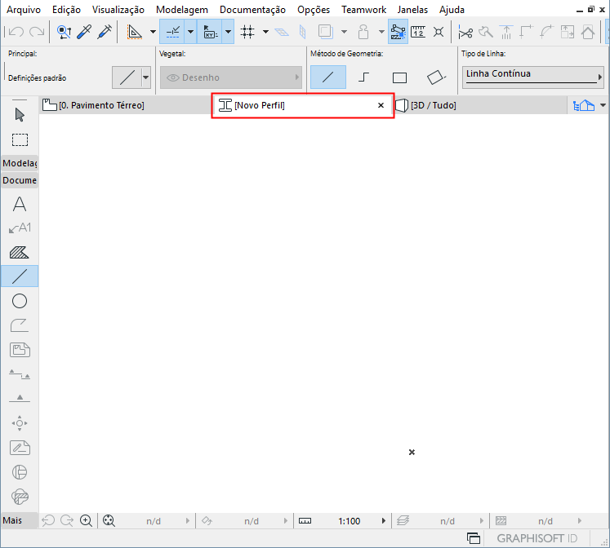This screenshot has height=548, width=610.
Task: Select the Polyline tool
Action: (20, 325)
